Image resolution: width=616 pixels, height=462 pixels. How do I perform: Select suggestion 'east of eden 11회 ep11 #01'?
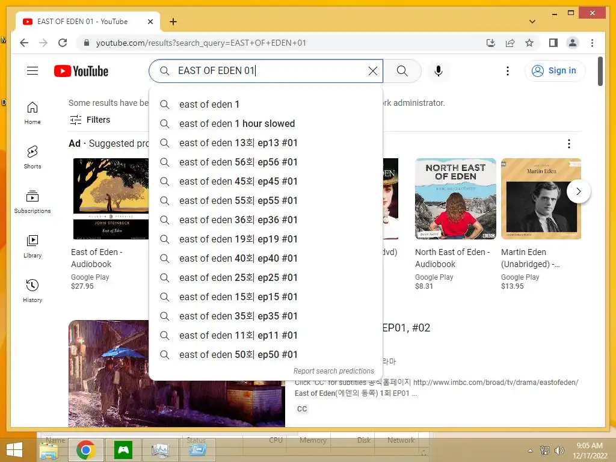coord(265,336)
